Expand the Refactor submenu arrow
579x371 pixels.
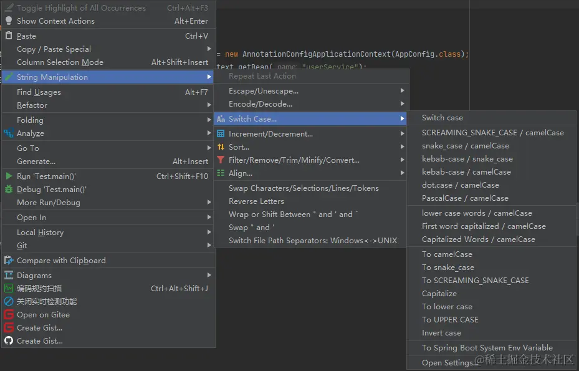coord(209,105)
